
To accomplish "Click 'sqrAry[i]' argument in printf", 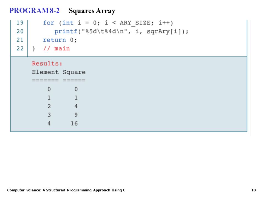I will point(164,32).
